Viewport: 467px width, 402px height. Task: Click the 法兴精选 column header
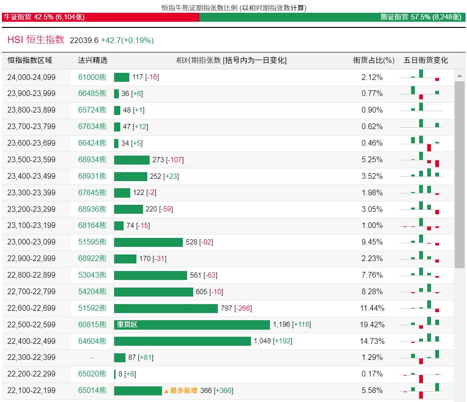tap(93, 61)
